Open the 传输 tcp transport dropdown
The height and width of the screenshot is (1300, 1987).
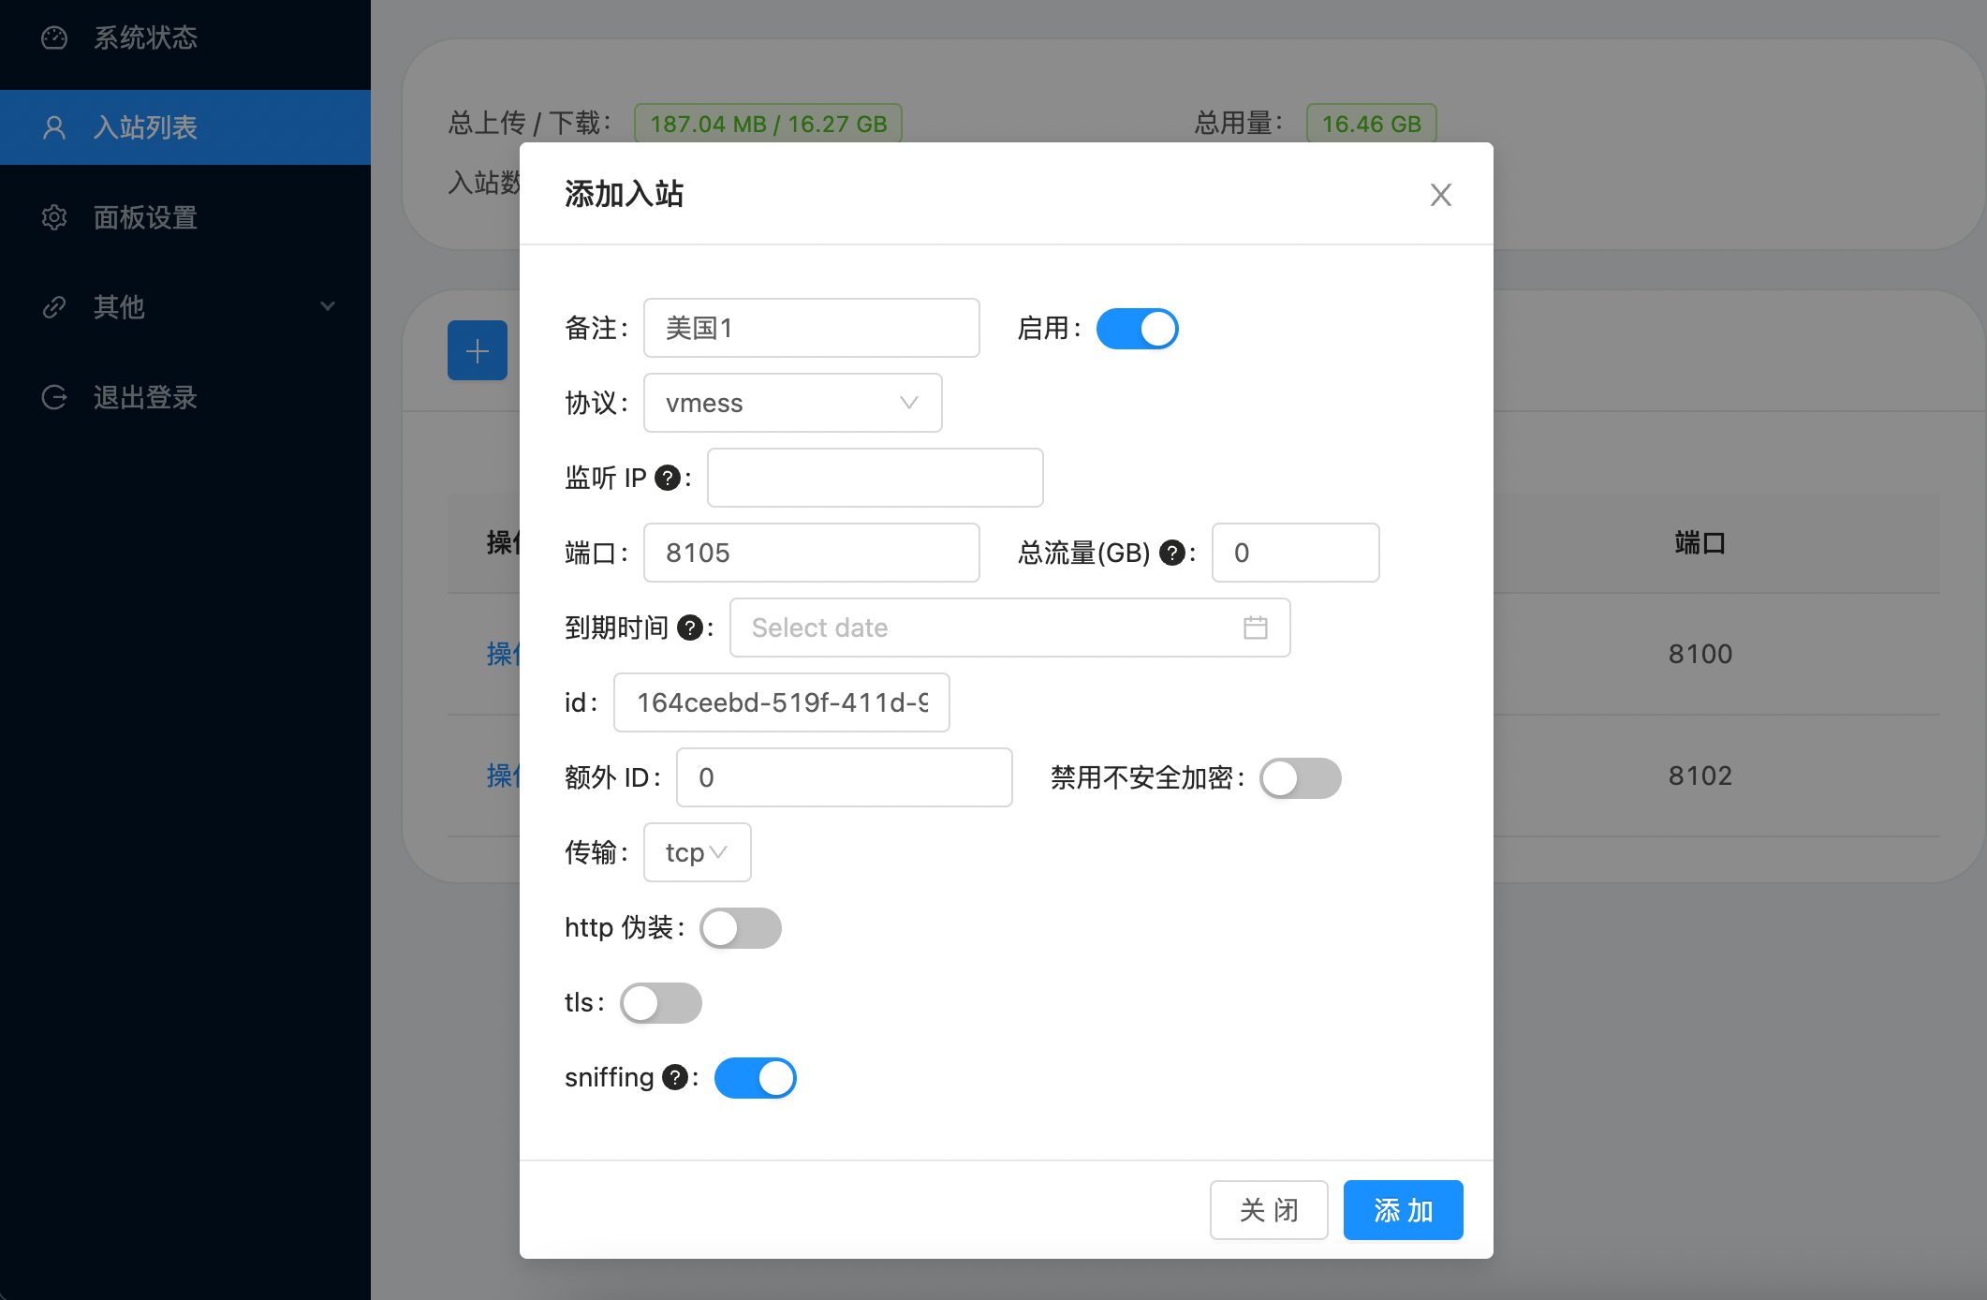tap(698, 852)
